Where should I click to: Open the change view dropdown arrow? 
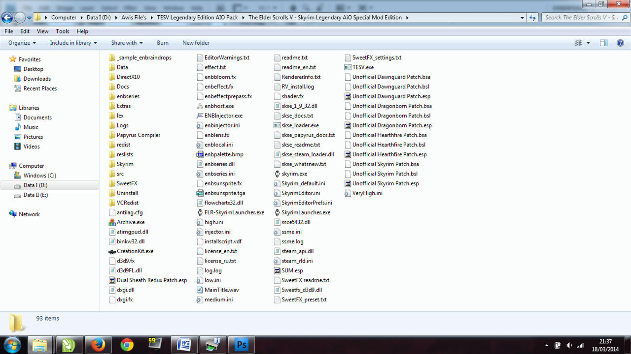(588, 43)
